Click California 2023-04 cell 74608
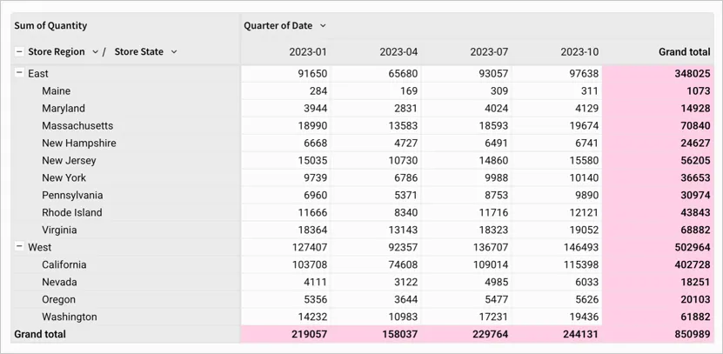Viewport: 723px width, 354px height. pos(376,264)
